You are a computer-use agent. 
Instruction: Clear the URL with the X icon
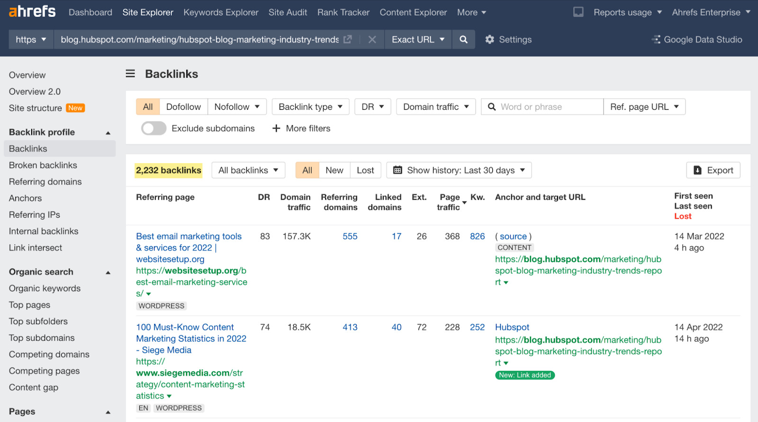pyautogui.click(x=372, y=40)
